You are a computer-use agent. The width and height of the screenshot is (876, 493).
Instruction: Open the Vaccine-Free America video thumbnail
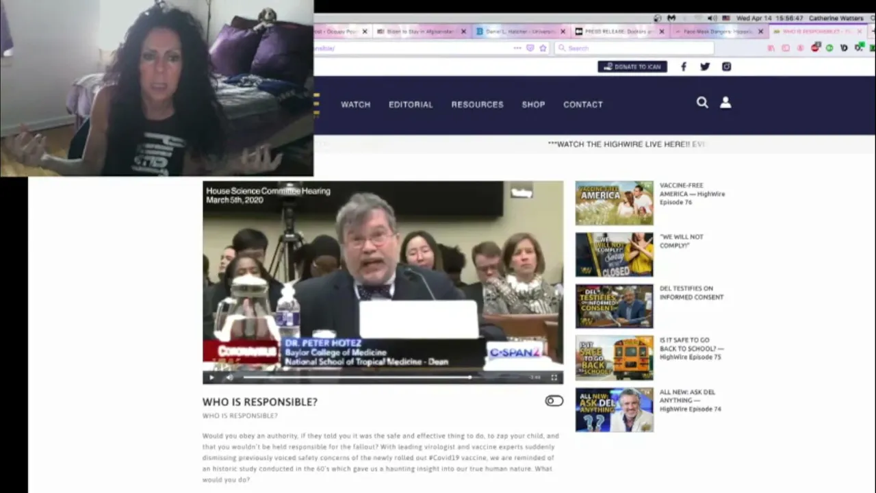614,203
